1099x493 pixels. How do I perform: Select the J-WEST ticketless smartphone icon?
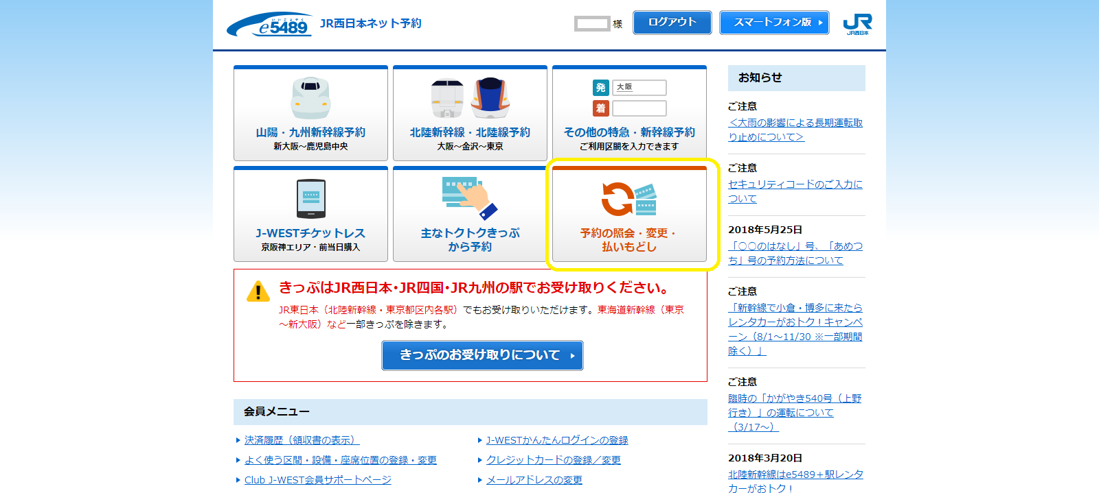310,198
